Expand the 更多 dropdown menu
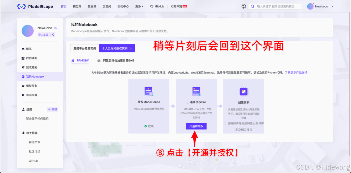This screenshot has width=351, height=173. pos(139,6)
